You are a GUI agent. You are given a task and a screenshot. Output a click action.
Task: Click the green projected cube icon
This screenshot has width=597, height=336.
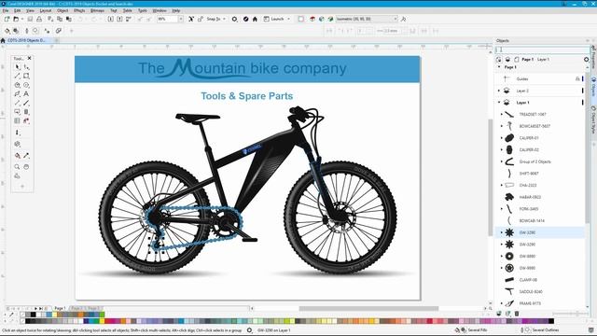330,19
